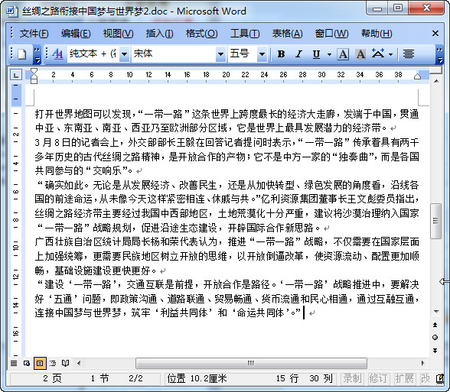Open the 格式(O) menu

[x=201, y=34]
